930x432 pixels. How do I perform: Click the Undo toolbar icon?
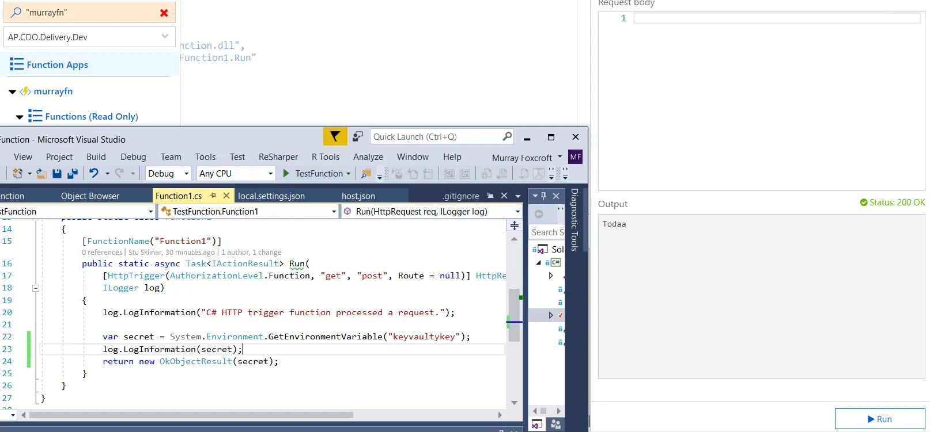pyautogui.click(x=94, y=173)
